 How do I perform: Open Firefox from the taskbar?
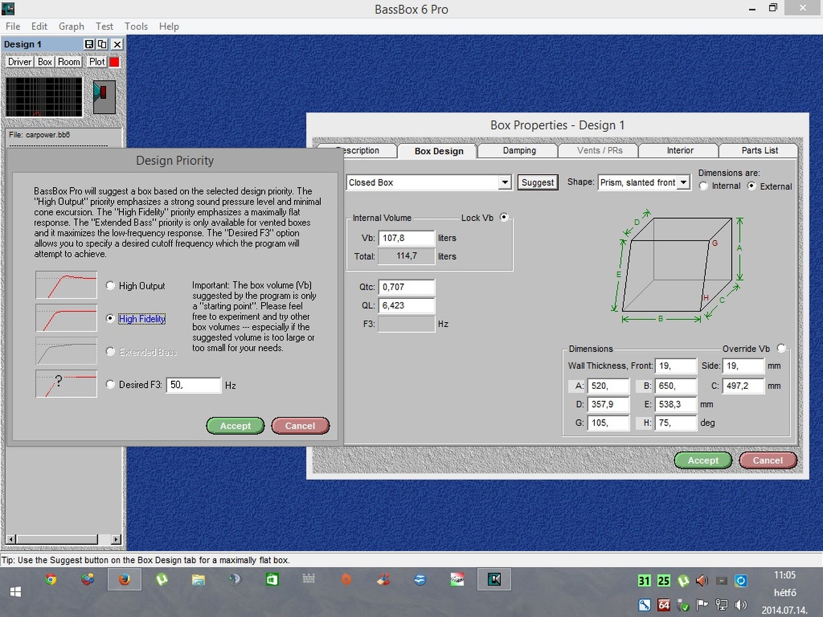[124, 580]
